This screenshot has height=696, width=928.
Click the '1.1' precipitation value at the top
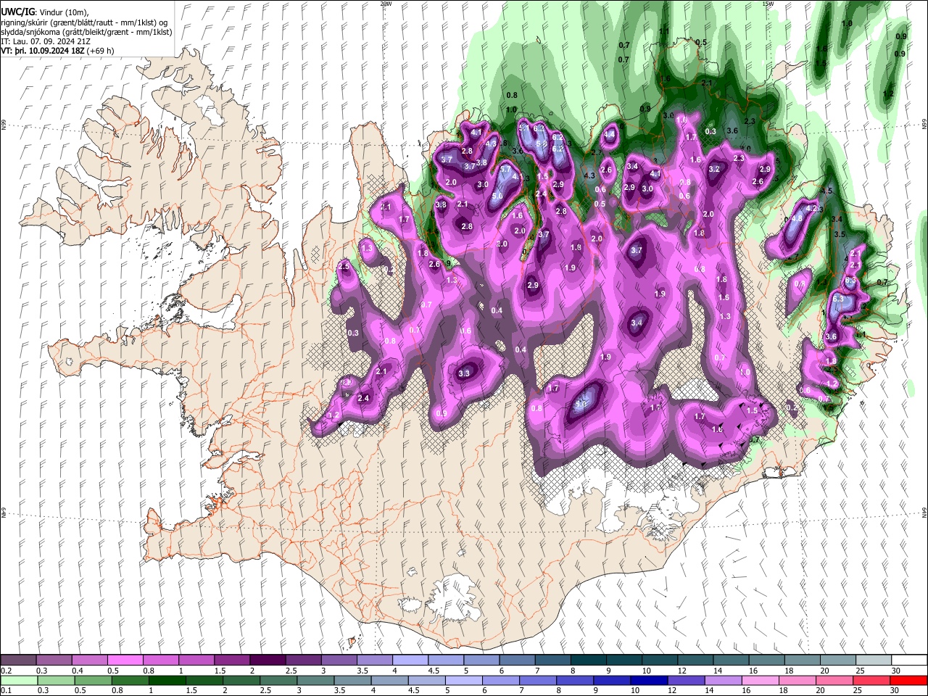tap(664, 31)
